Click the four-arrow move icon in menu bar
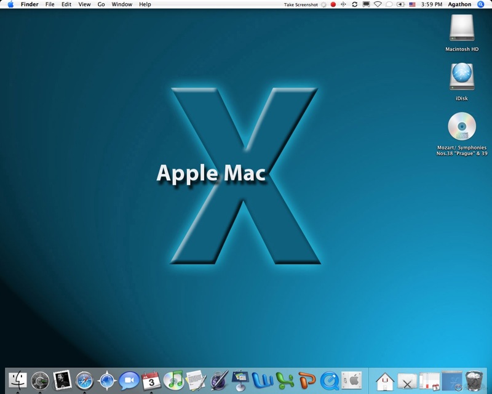Image resolution: width=492 pixels, height=394 pixels. pos(343,4)
